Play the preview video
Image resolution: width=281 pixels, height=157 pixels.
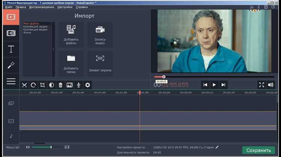tap(214, 85)
